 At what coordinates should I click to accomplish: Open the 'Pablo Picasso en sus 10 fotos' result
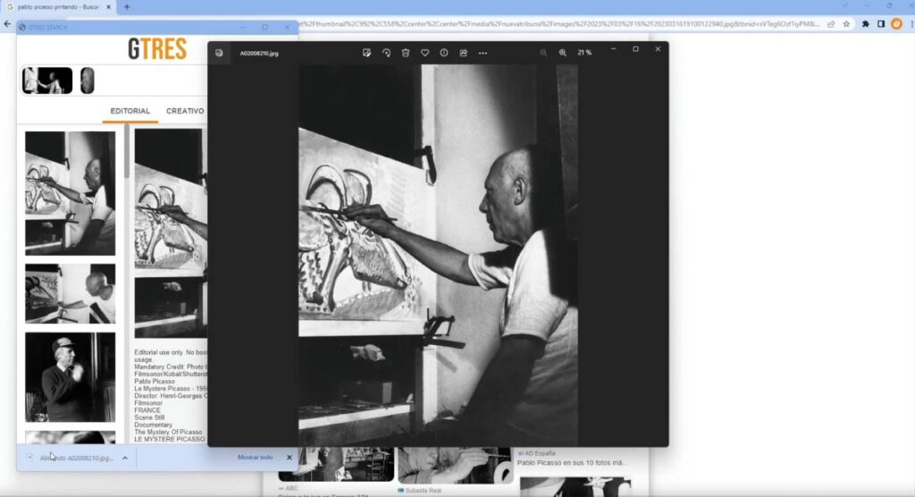click(573, 462)
